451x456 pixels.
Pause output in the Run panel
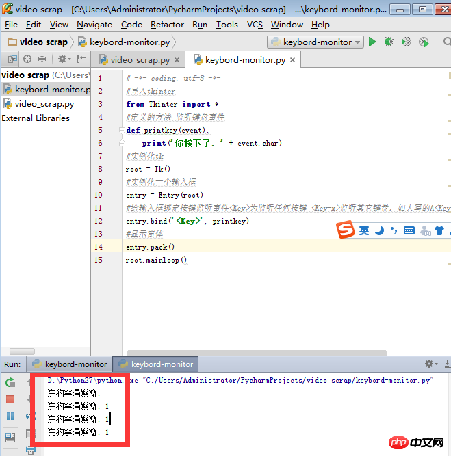[x=10, y=416]
